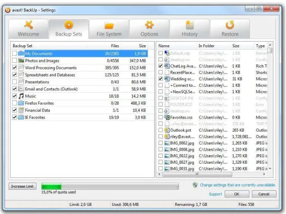This screenshot has height=214, width=286.
Task: Click the Email and Contacts envelope icon
Action: tap(21, 89)
